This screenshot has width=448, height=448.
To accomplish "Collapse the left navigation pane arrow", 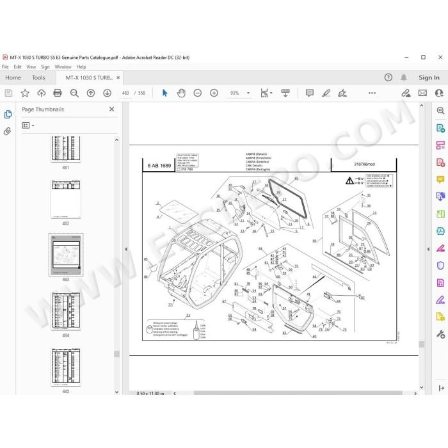I will point(125,249).
